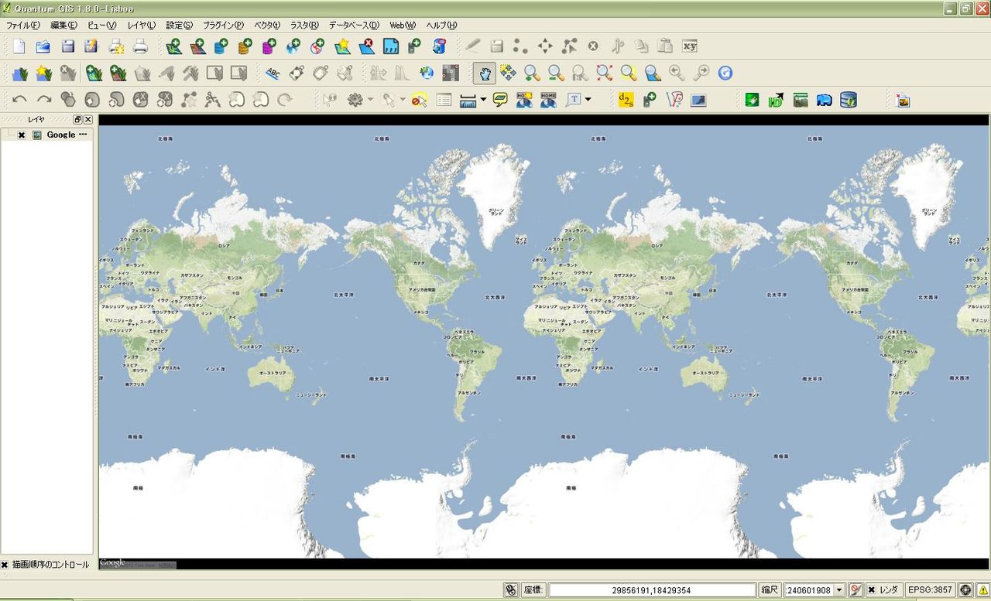Open the 編集(E) menu
991x601 pixels.
pos(63,26)
